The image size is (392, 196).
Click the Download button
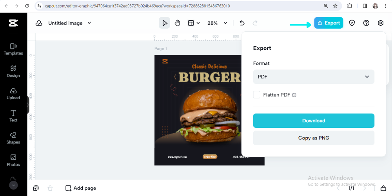tap(314, 121)
